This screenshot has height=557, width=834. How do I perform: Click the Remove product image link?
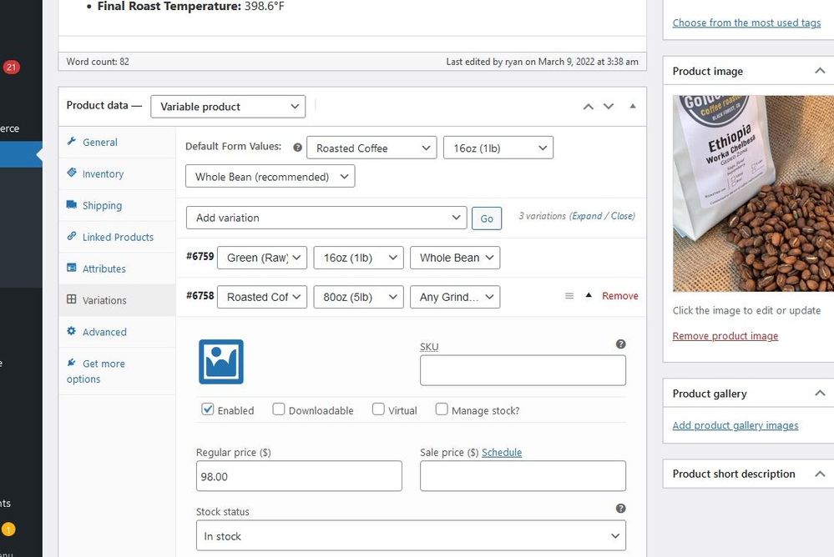point(725,336)
